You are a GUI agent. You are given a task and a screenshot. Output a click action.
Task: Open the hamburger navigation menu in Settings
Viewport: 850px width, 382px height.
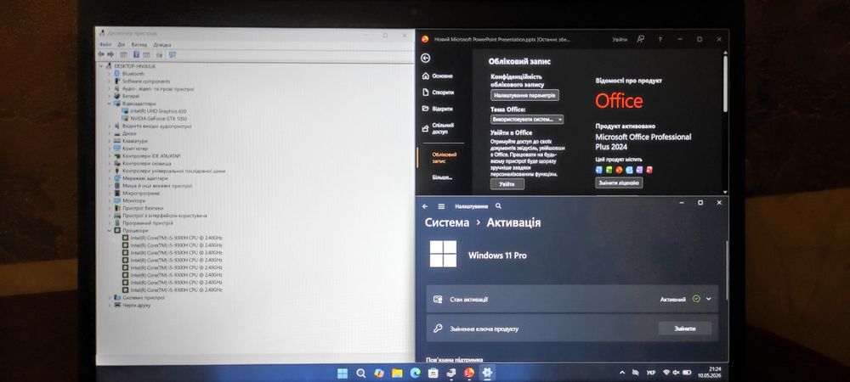click(441, 206)
